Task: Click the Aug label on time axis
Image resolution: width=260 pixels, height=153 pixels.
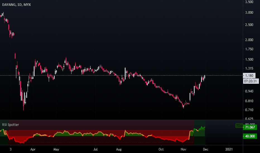Action: pos(119,149)
